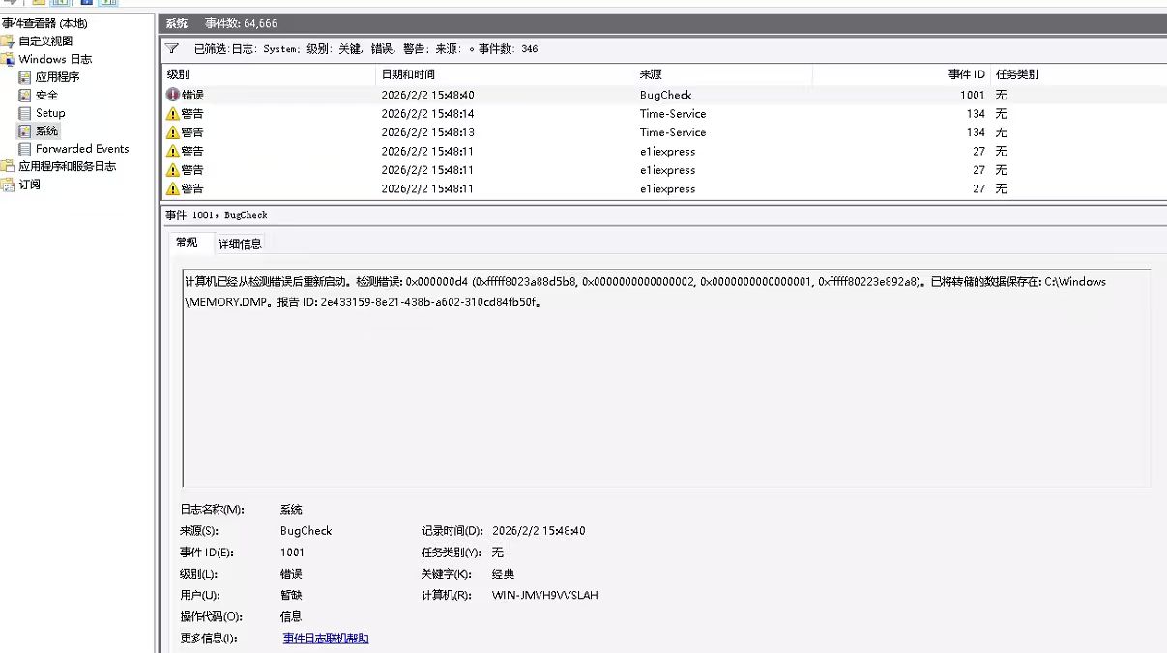Image resolution: width=1167 pixels, height=653 pixels.
Task: Select the 系统 log in the tree
Action: (x=47, y=130)
